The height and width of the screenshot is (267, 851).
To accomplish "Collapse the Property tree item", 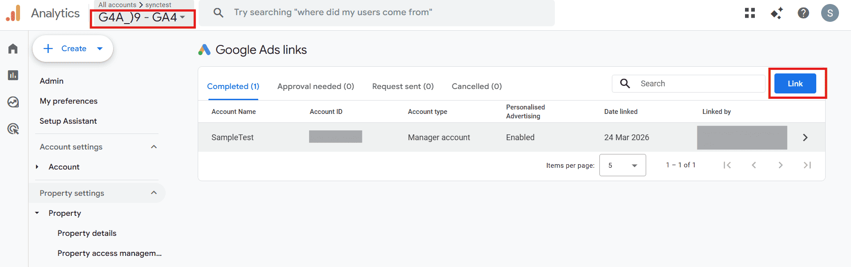I will coord(37,213).
